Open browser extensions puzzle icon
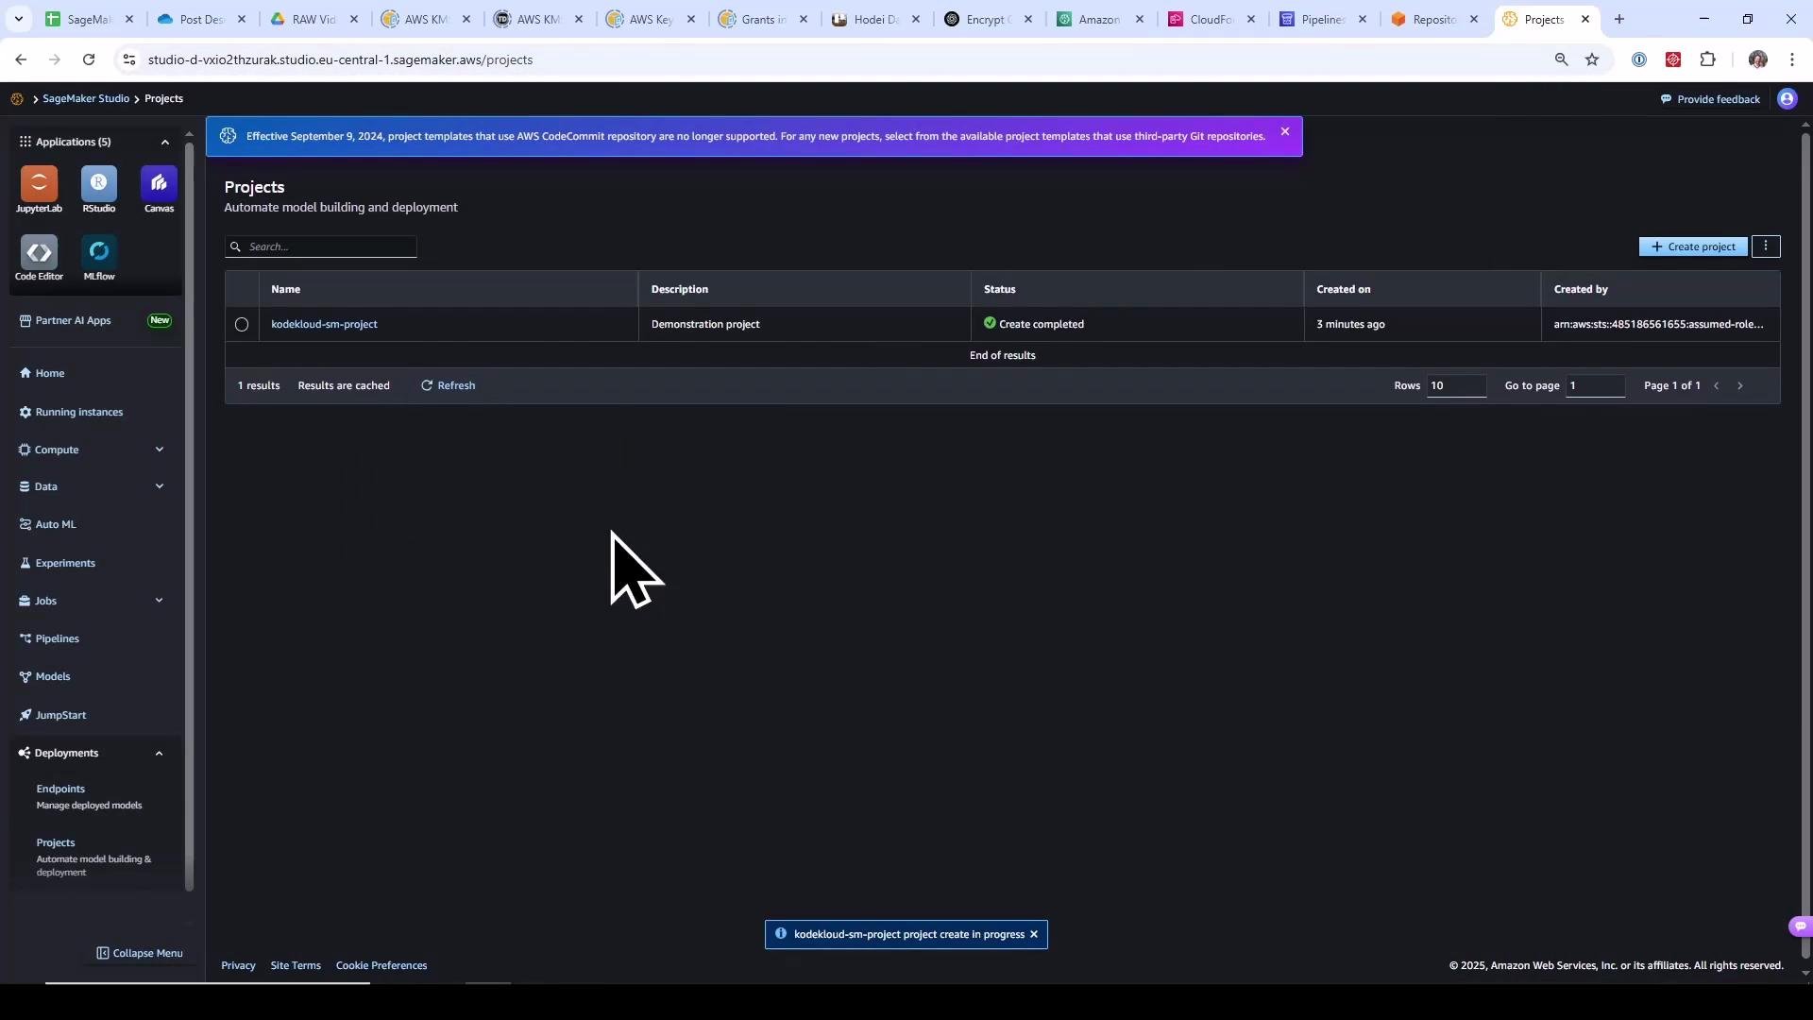Viewport: 1813px width, 1020px height. pos(1707,59)
